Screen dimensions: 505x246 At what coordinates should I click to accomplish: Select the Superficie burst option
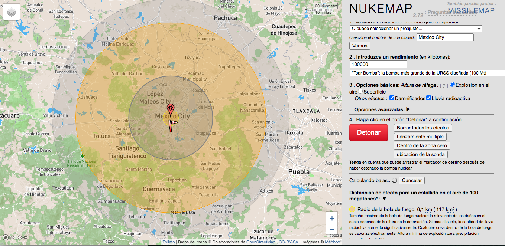(x=360, y=91)
